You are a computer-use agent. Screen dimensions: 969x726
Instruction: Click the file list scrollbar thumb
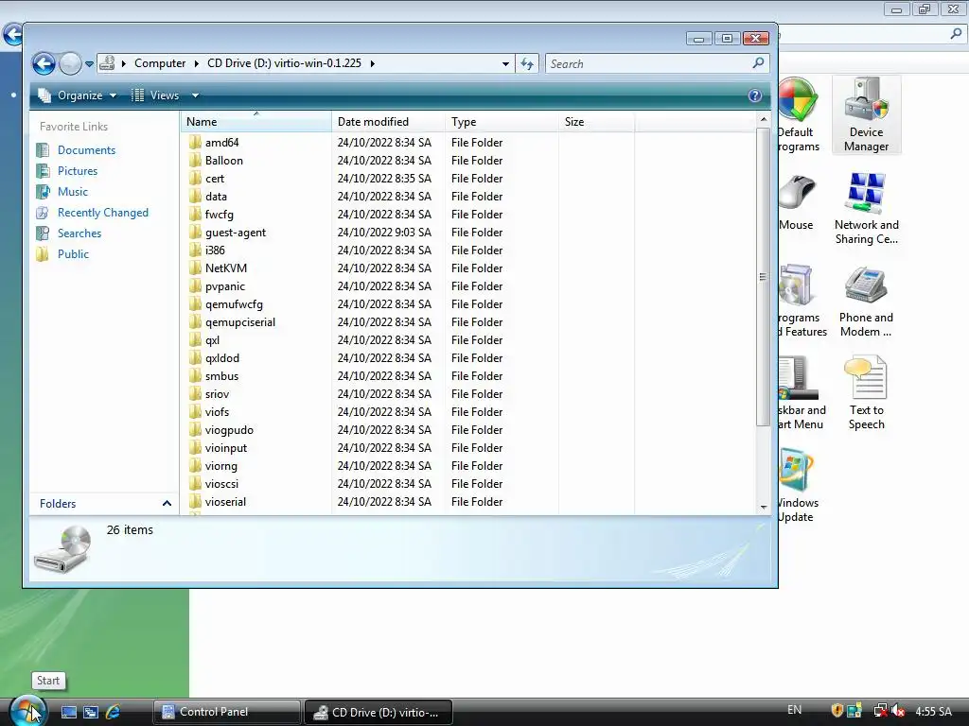(764, 277)
